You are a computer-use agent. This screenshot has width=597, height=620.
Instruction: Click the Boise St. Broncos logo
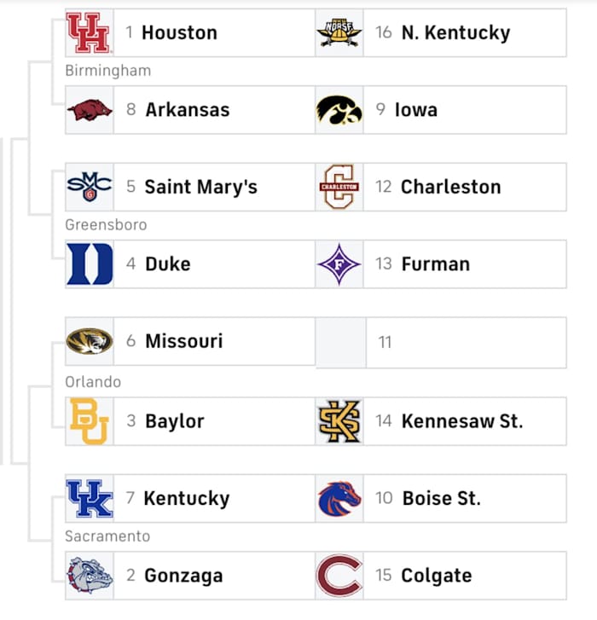click(x=339, y=498)
